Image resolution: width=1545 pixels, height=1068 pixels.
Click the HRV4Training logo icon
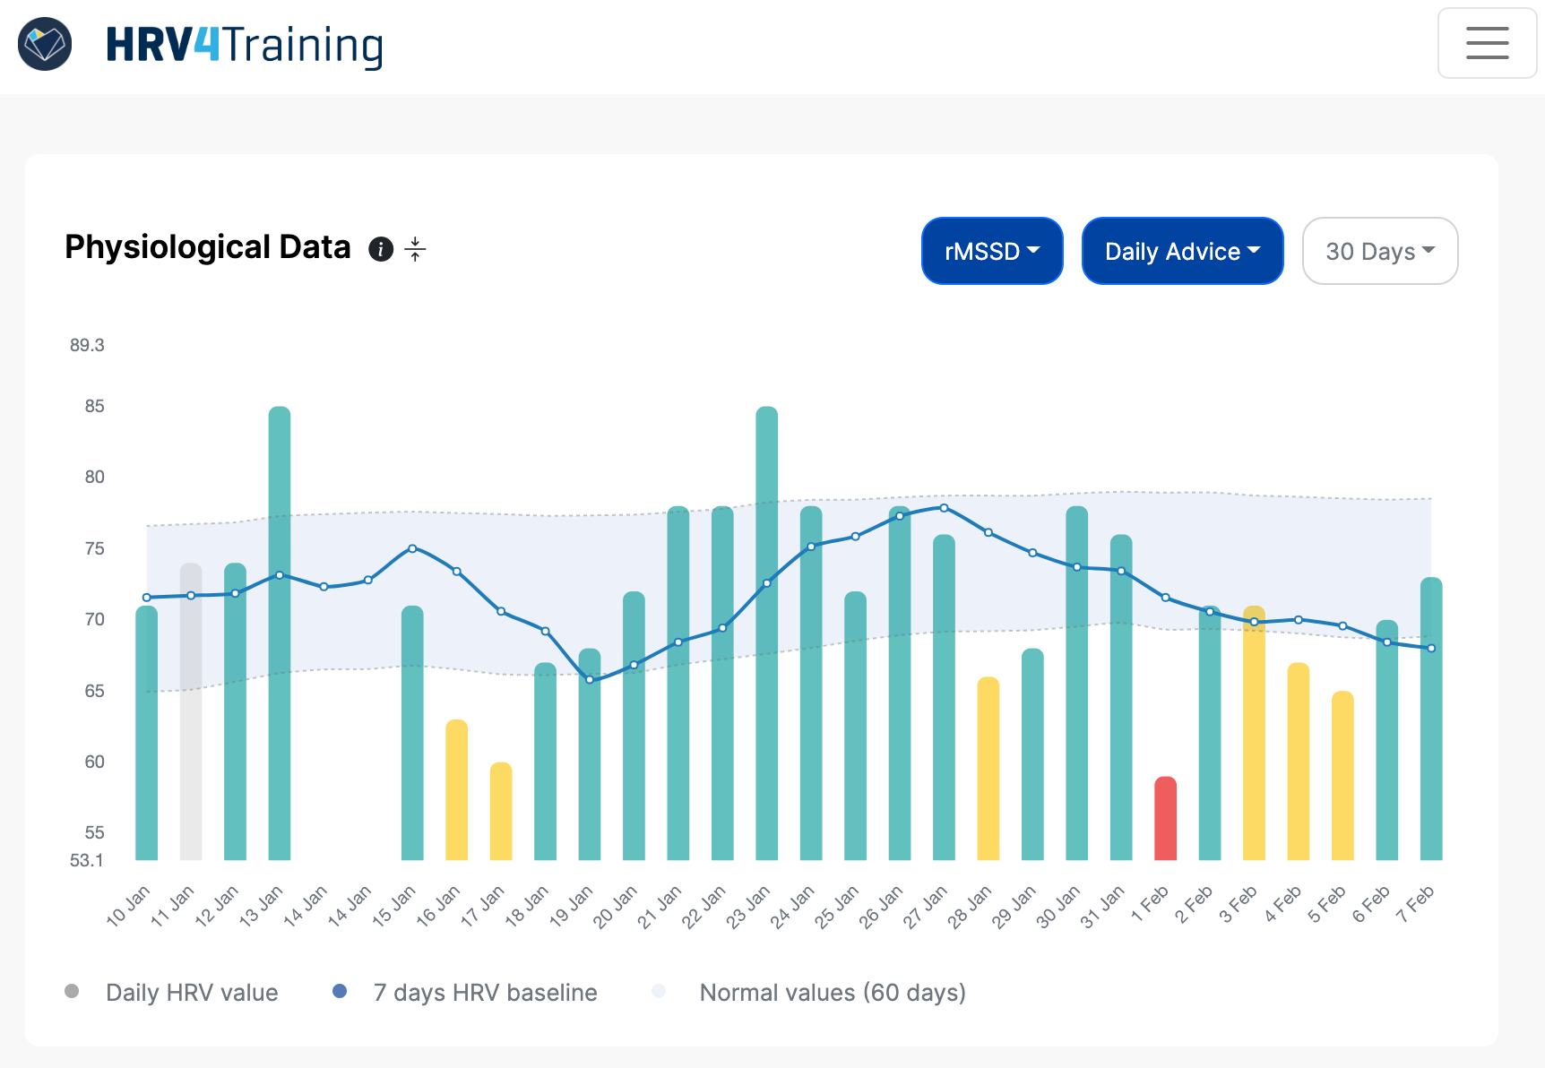click(44, 43)
